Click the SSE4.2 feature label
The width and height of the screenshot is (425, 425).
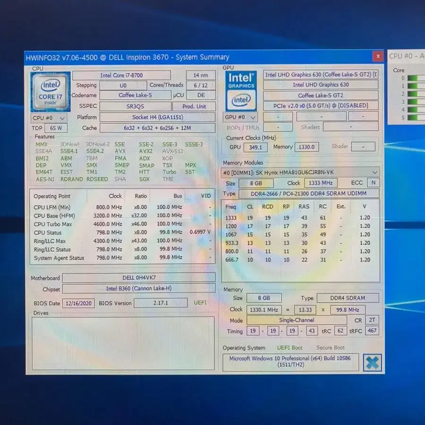[95, 151]
